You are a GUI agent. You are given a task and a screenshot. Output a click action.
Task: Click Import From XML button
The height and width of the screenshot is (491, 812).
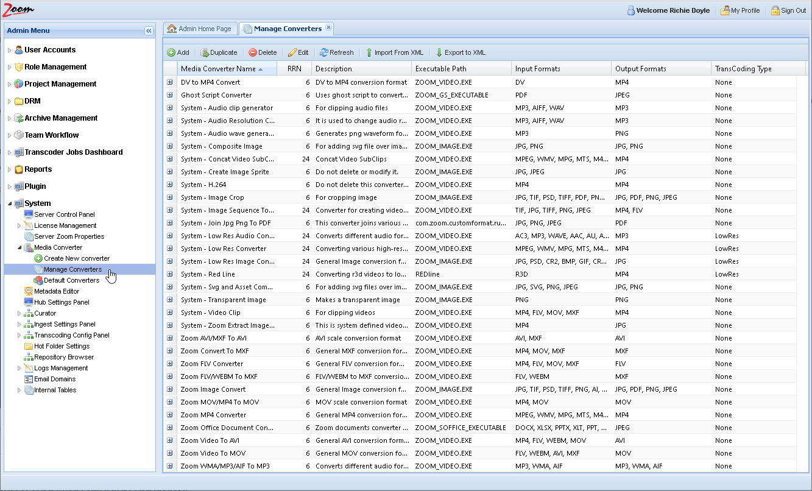(x=394, y=52)
